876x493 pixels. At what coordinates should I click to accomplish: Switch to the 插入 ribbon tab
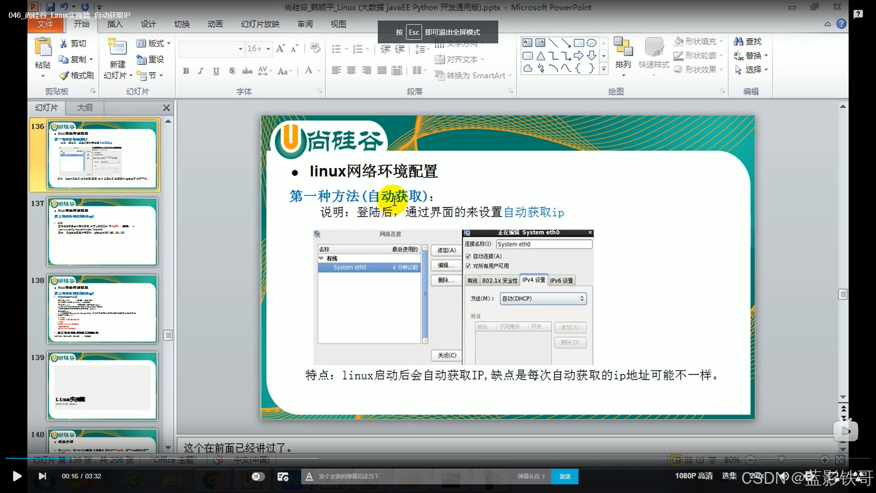coord(115,24)
